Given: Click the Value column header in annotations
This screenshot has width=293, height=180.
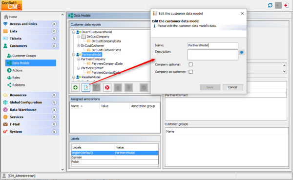Looking at the screenshot, I should point(115,106).
